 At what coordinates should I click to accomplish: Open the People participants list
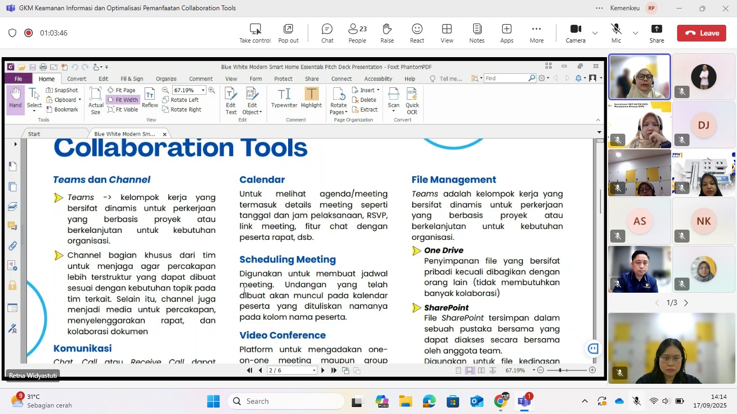[357, 33]
